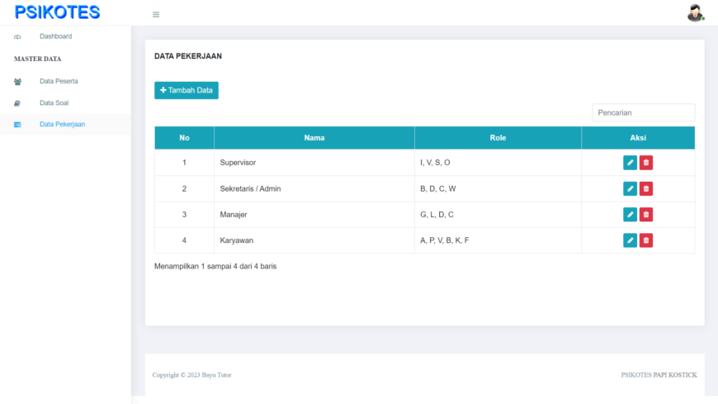This screenshot has height=404, width=718.
Task: Open edit for the Manajer row
Action: click(630, 214)
